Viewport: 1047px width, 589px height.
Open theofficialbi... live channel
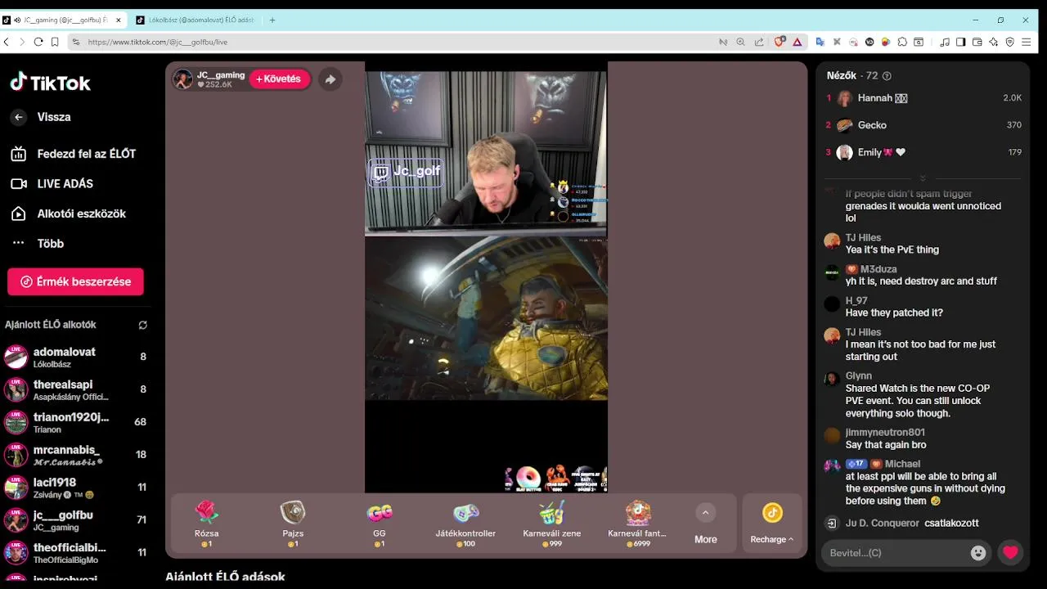click(x=75, y=553)
